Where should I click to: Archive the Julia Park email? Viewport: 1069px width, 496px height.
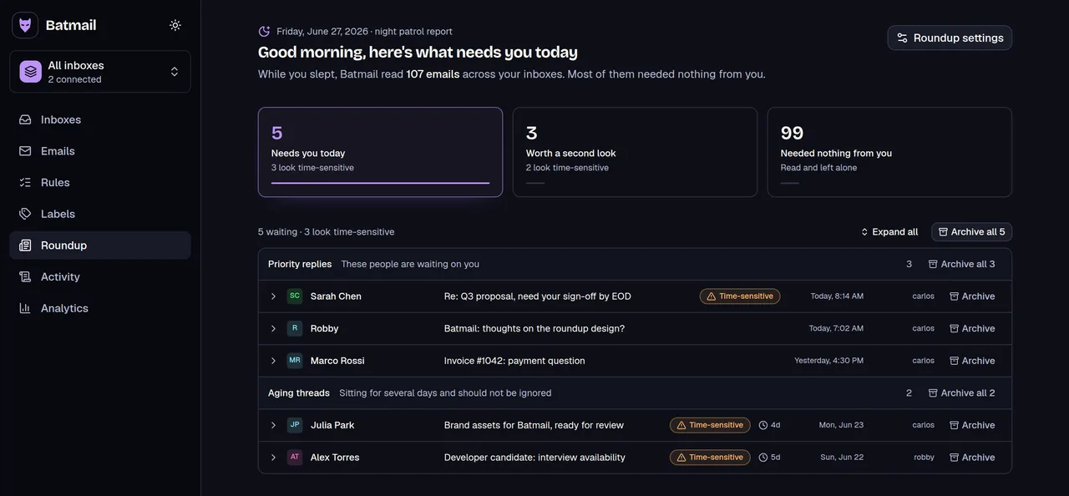pos(972,425)
